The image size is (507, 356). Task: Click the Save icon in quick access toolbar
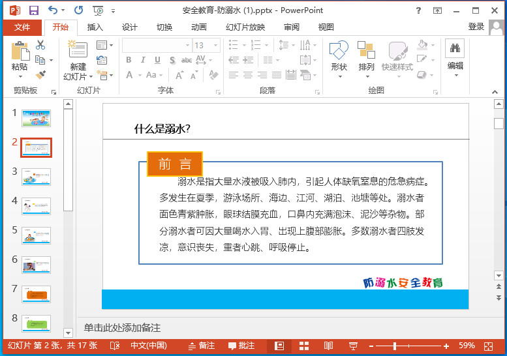(x=34, y=10)
